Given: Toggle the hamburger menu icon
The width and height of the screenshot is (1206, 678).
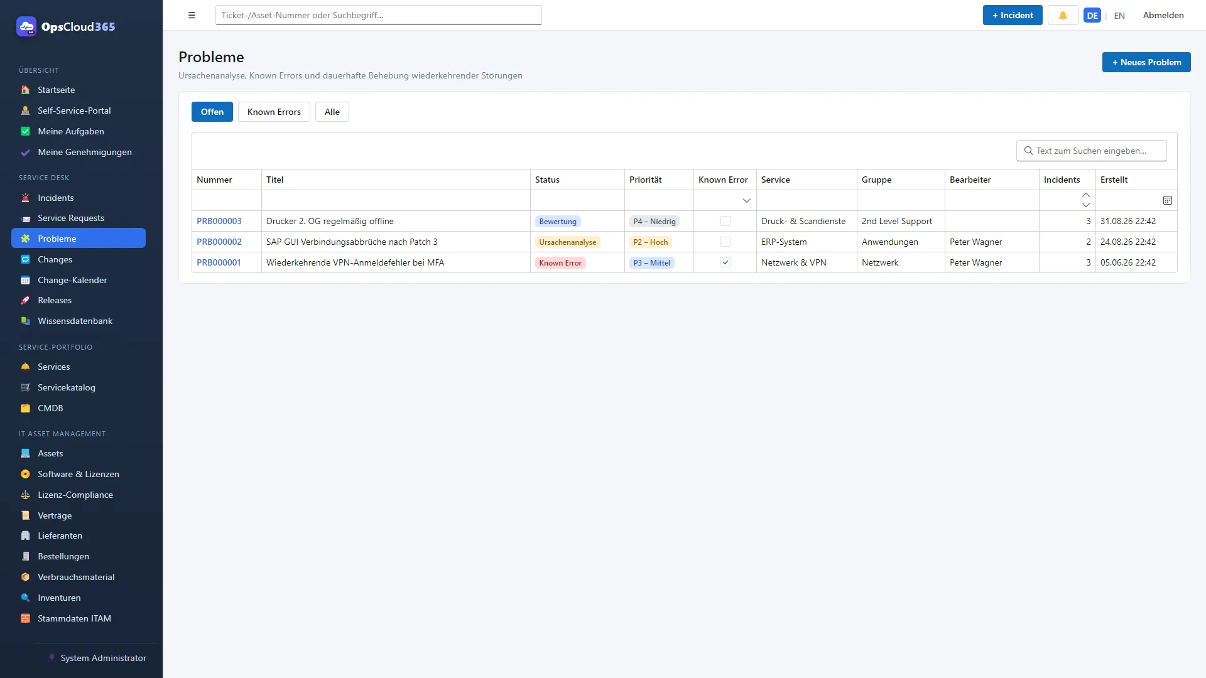Looking at the screenshot, I should point(192,15).
